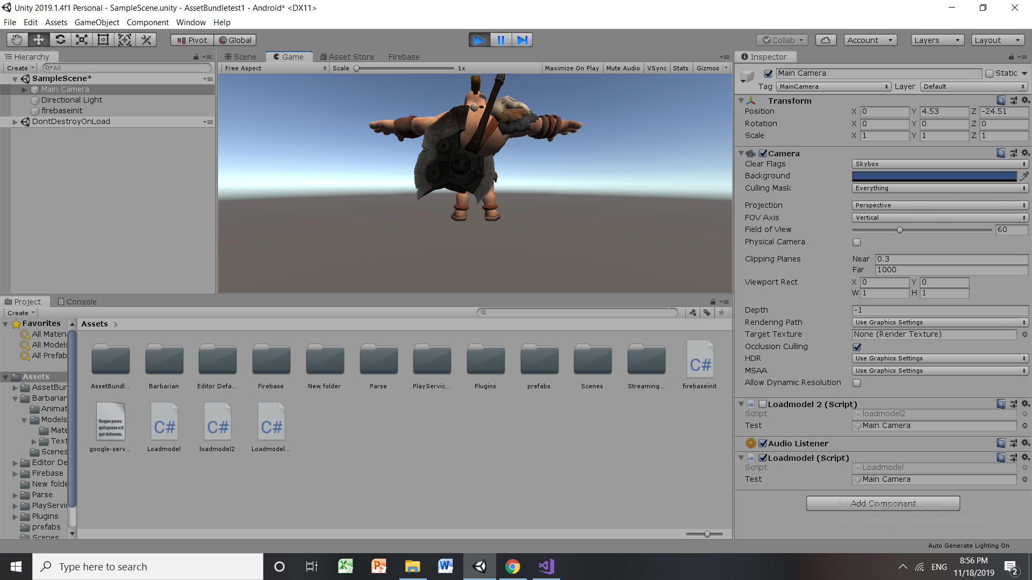
Task: Open the Window menu
Action: [x=191, y=23]
